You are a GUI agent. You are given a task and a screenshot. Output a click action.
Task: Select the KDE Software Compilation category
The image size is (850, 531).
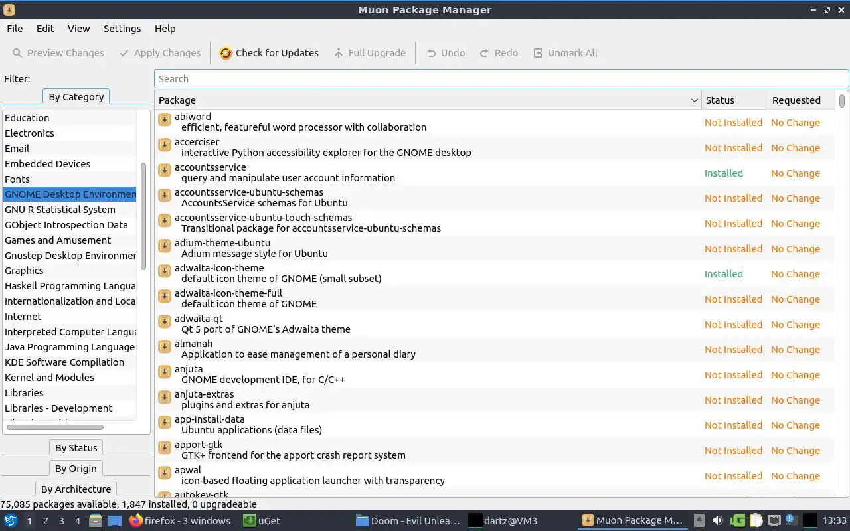(x=70, y=362)
